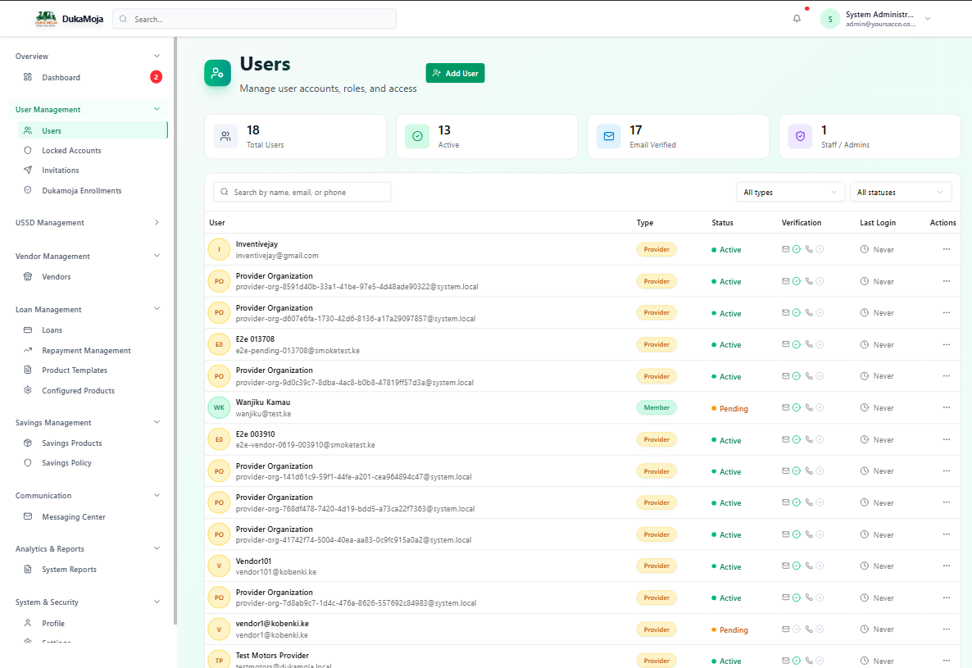Click the WK avatar for Wanjiku Kamau

coord(219,407)
